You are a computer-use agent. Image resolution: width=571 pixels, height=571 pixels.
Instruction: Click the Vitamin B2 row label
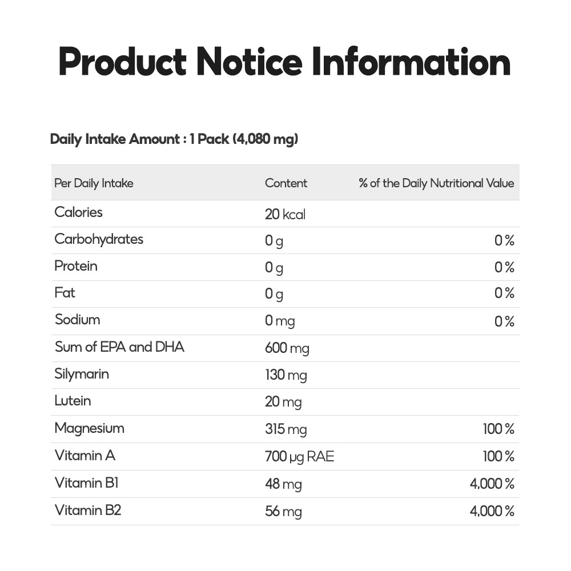click(x=88, y=510)
